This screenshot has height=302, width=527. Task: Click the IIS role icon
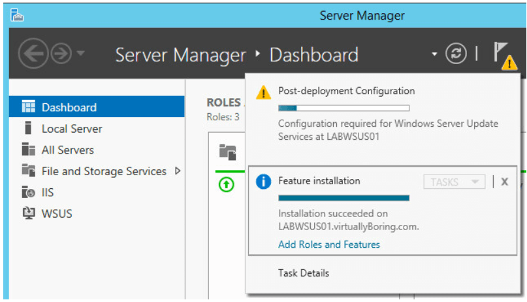click(x=28, y=192)
